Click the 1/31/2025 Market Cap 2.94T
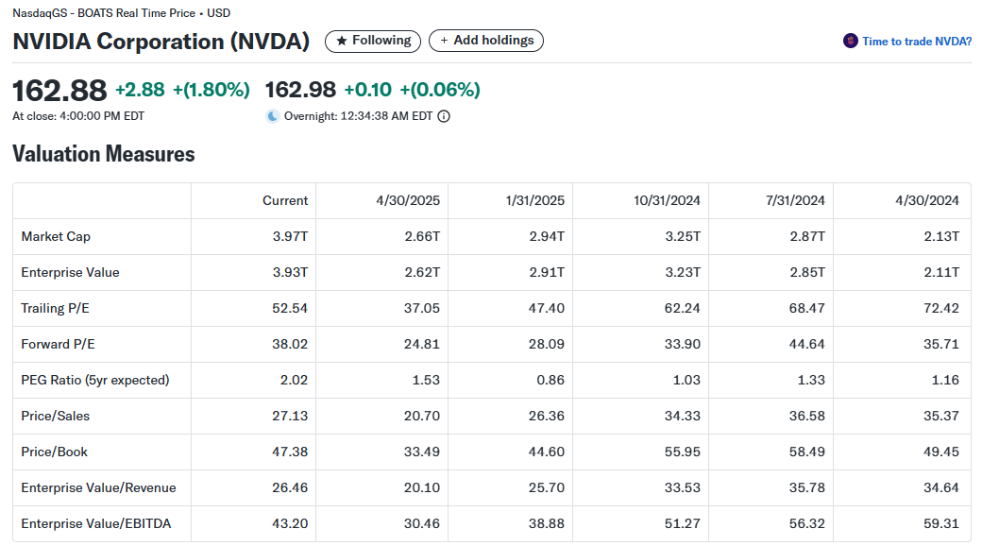 point(547,236)
